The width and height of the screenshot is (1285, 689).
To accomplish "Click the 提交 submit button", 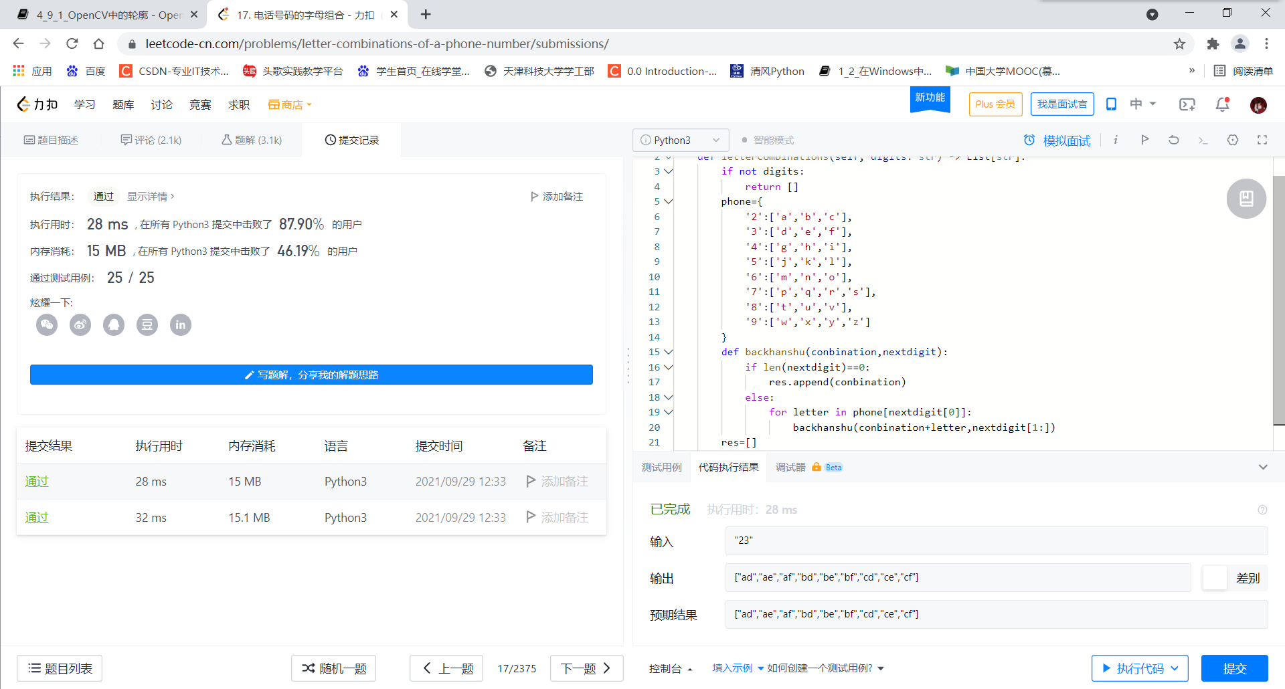I will pyautogui.click(x=1235, y=668).
